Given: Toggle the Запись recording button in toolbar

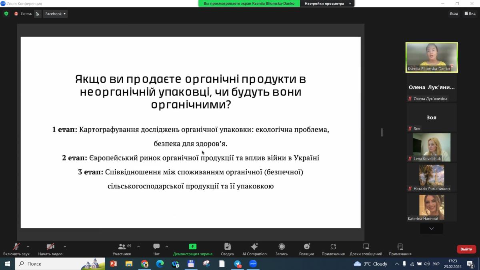Looking at the screenshot, I should (x=281, y=249).
